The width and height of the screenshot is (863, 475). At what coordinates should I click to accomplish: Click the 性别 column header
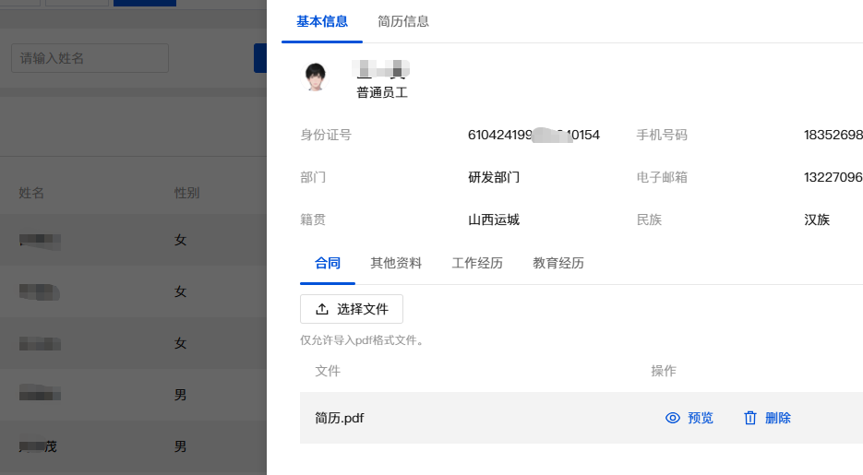pos(186,193)
